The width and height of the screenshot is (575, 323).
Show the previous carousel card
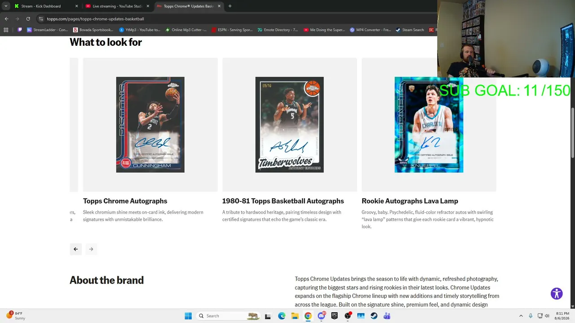[75, 249]
